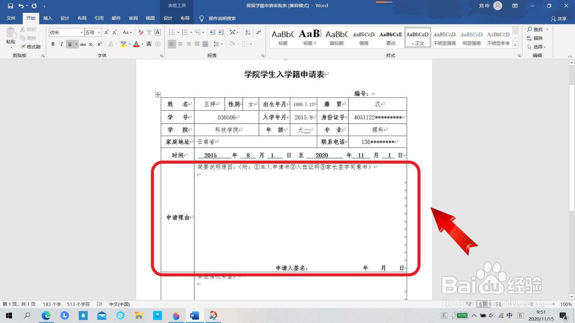The width and height of the screenshot is (575, 323).
Task: Toggle Underline formatting
Action: tap(70, 44)
